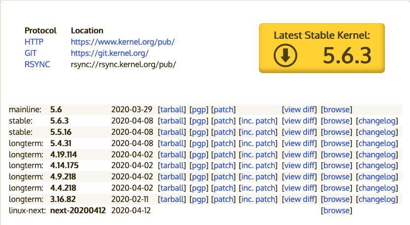Download tarball for longterm 4.4.218
The width and height of the screenshot is (410, 225).
172,188
